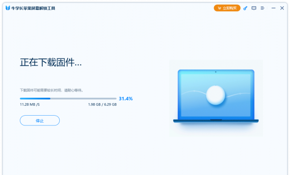Click the 停止 stop download button
Viewport: 290px width, 175px height.
(40, 121)
